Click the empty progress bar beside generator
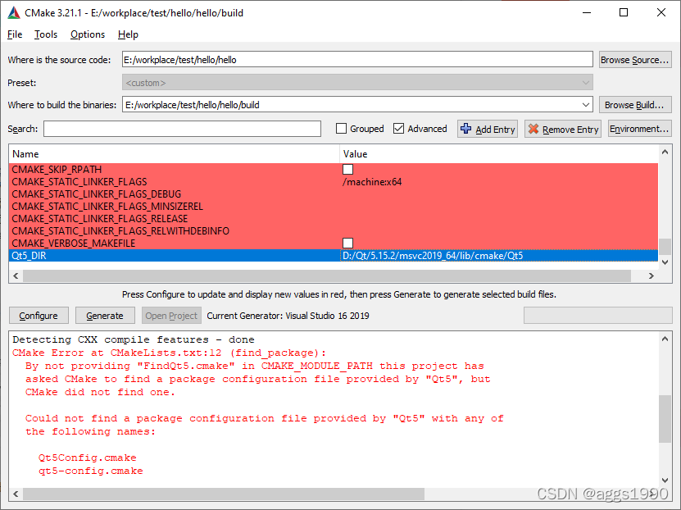 [597, 316]
